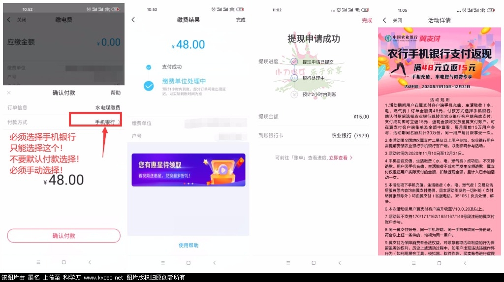The height and width of the screenshot is (282, 504).
Task: Tap the 提现申请已提交 progress check circle
Action: click(294, 62)
